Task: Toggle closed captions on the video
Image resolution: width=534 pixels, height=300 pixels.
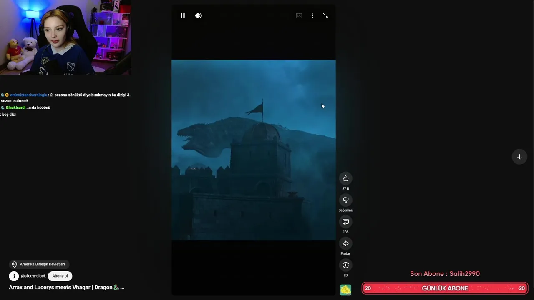Action: (x=299, y=15)
